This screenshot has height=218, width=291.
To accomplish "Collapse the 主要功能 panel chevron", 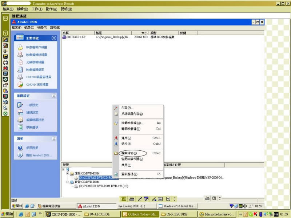I will click(x=54, y=38).
